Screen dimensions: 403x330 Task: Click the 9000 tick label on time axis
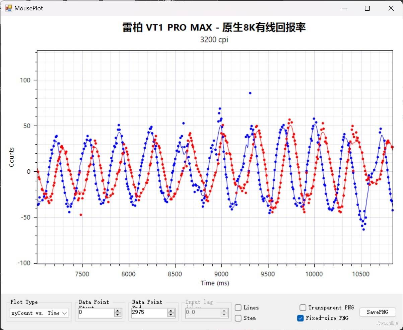pyautogui.click(x=221, y=274)
